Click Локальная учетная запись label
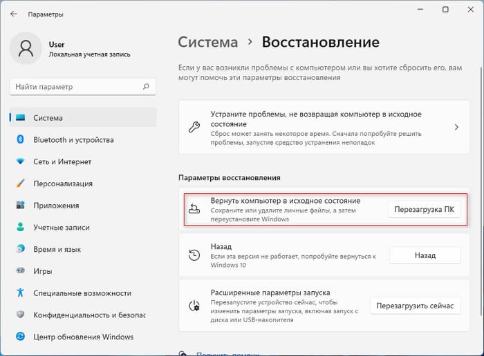Viewport: 484px width, 356px height. tap(89, 55)
